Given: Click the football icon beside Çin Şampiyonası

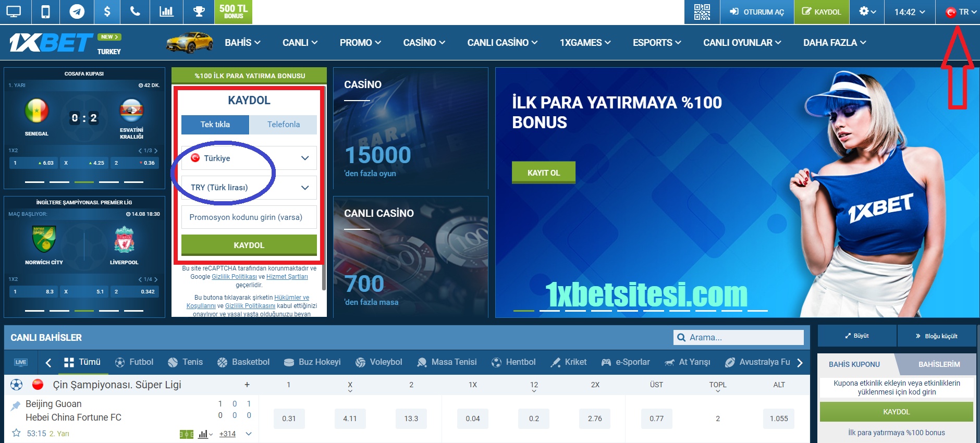Looking at the screenshot, I should 17,385.
